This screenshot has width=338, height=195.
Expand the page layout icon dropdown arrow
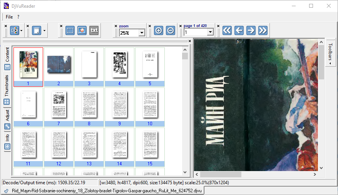pyautogui.click(x=22, y=30)
